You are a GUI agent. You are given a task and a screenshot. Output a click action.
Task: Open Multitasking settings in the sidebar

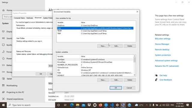[10, 85]
